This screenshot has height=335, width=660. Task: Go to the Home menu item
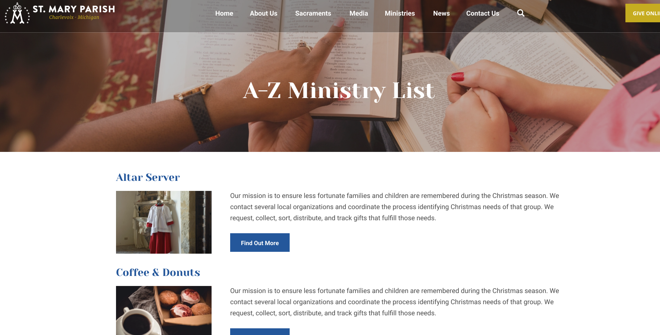coord(224,13)
